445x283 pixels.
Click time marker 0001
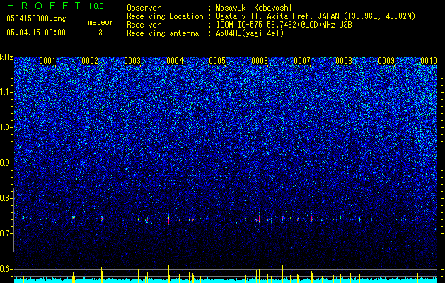47,61
